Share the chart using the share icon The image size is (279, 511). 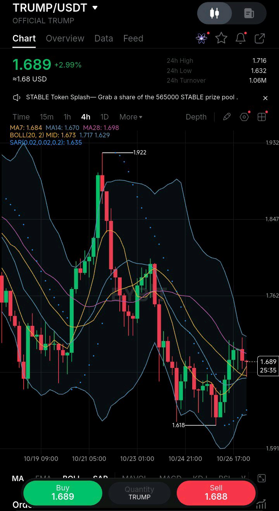(260, 38)
